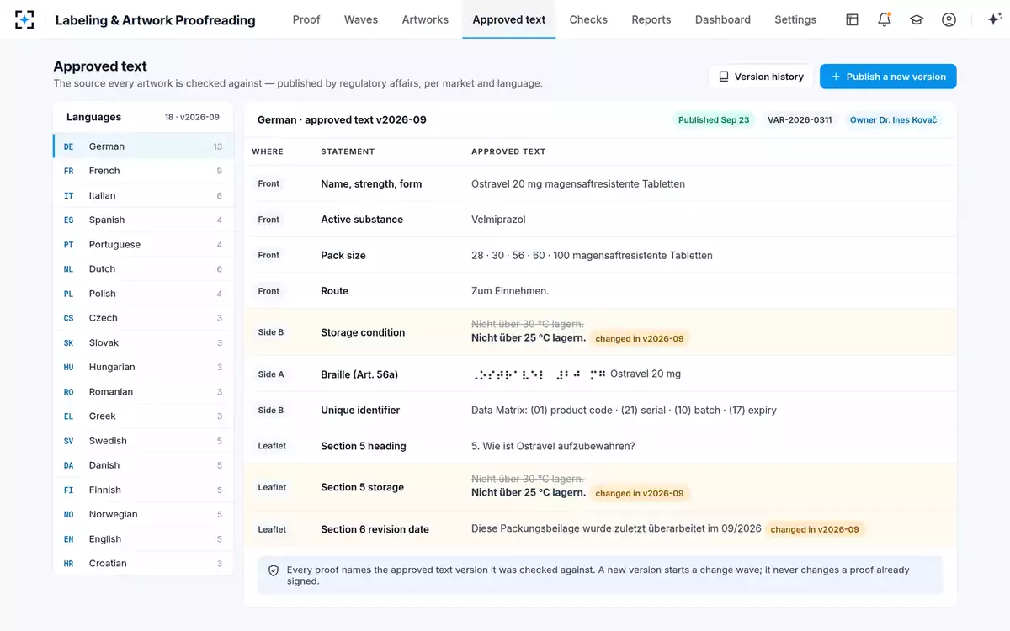Open the Checks tab
The height and width of the screenshot is (631, 1010).
tap(588, 19)
